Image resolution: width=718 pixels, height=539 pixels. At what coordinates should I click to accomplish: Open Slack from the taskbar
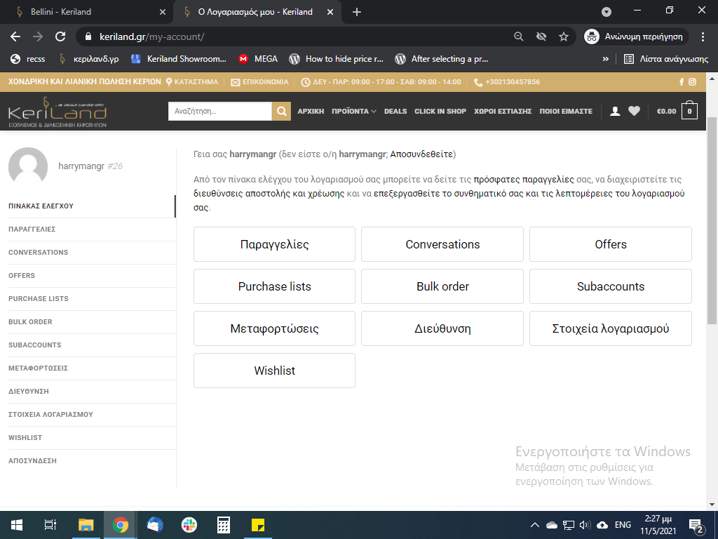tap(189, 525)
